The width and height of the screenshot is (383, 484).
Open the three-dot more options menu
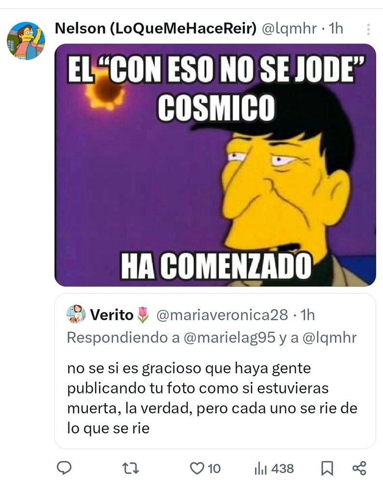(368, 30)
